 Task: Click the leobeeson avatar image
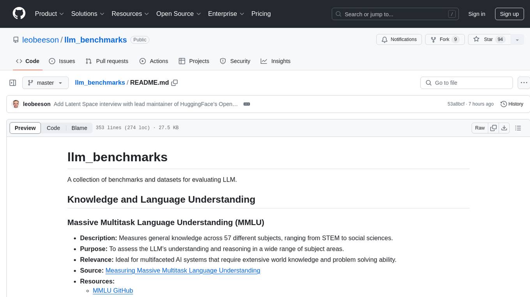[x=16, y=104]
